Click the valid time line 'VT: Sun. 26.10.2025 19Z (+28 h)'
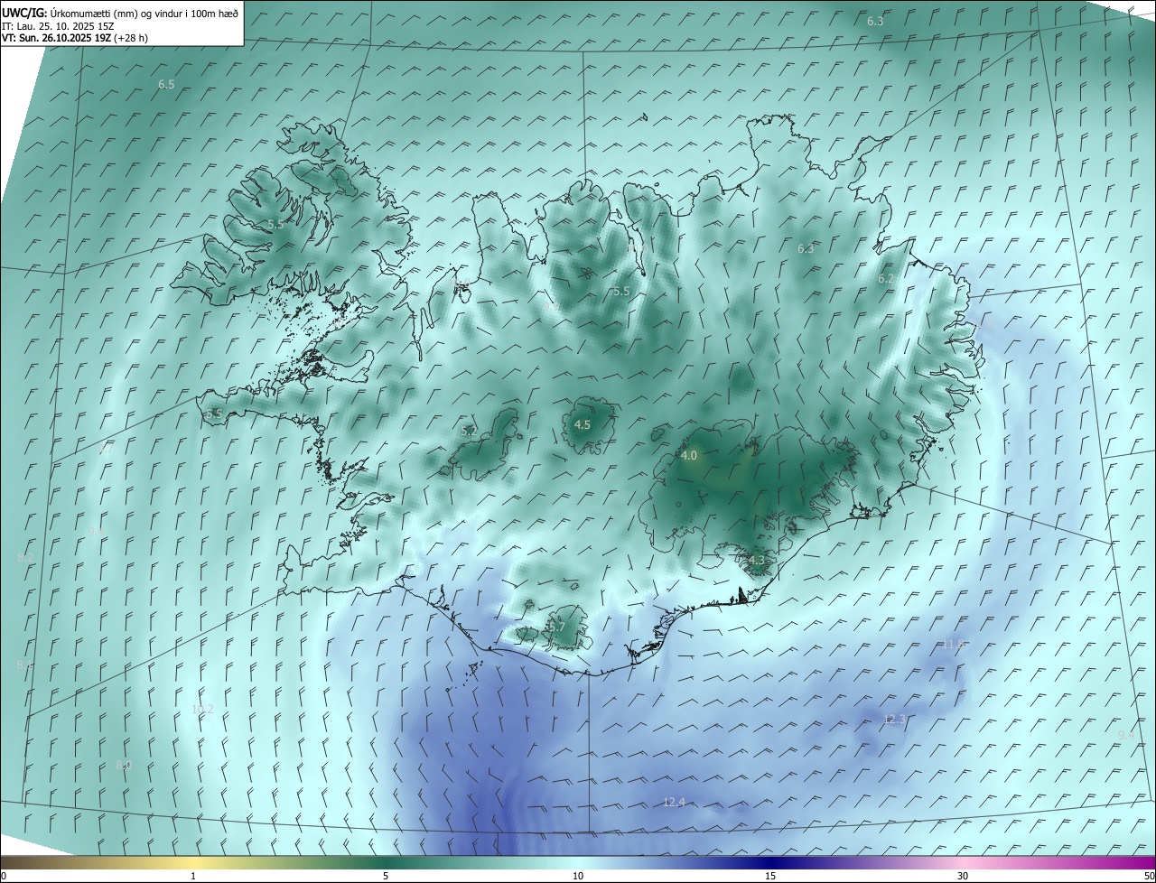Image resolution: width=1156 pixels, height=883 pixels. 75,38
